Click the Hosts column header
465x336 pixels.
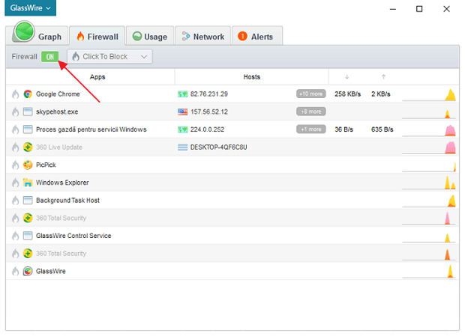[252, 77]
